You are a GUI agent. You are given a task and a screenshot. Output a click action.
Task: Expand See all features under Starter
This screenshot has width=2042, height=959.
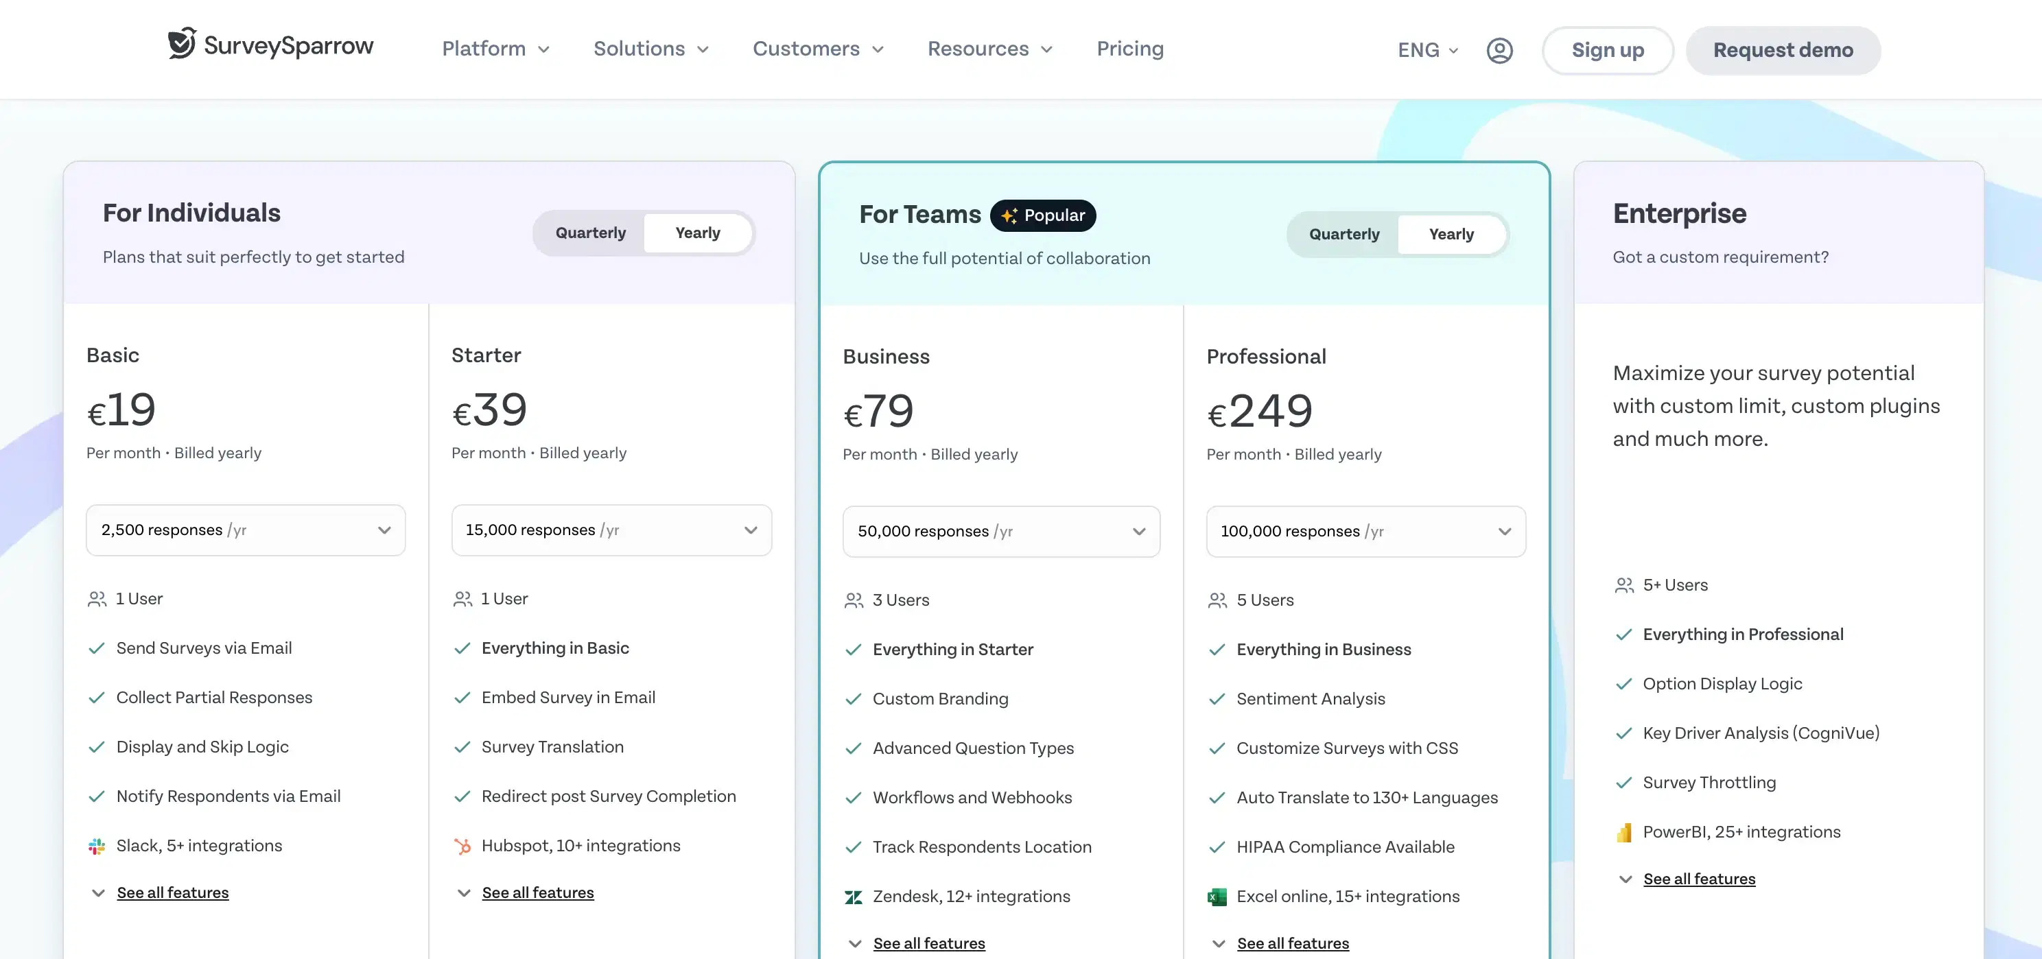pyautogui.click(x=537, y=892)
